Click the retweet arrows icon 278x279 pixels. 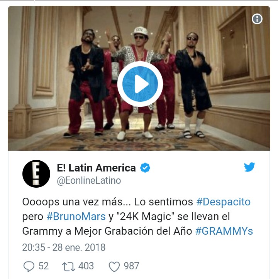(68, 267)
